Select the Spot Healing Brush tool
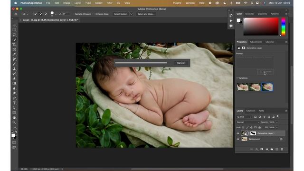Image resolution: width=304 pixels, height=171 pixels. point(14,59)
